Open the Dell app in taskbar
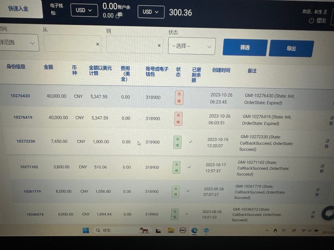 click(182, 230)
